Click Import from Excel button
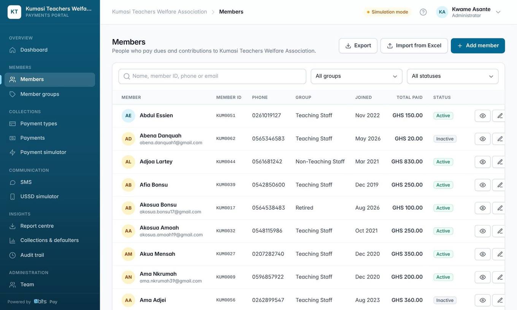The image size is (517, 310). pos(414,46)
